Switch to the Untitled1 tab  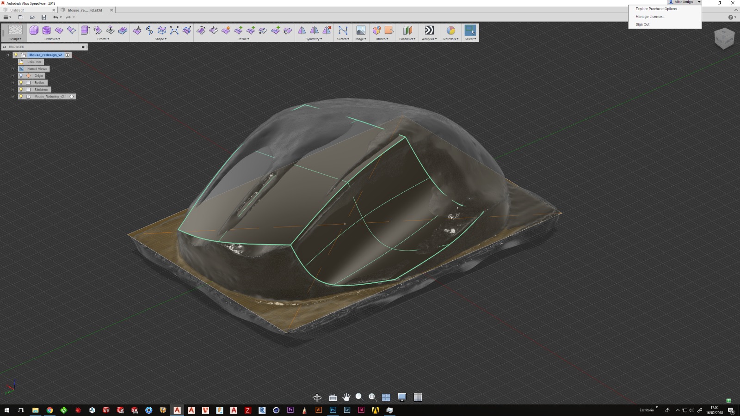[x=28, y=10]
